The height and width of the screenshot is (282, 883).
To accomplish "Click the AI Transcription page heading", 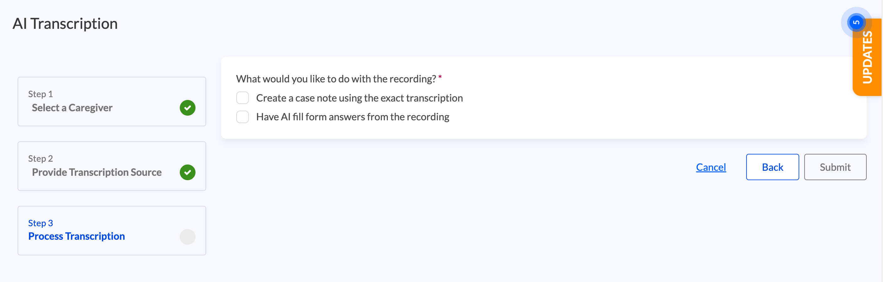I will 65,23.
